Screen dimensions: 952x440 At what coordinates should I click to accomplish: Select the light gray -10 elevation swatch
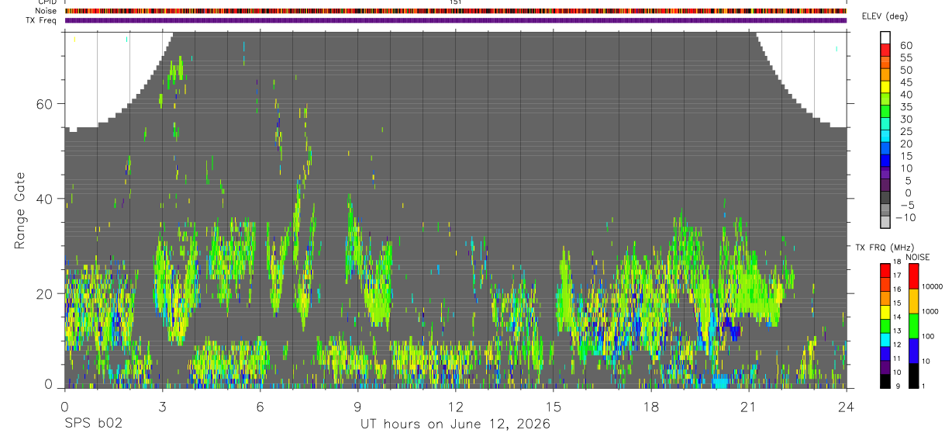885,223
